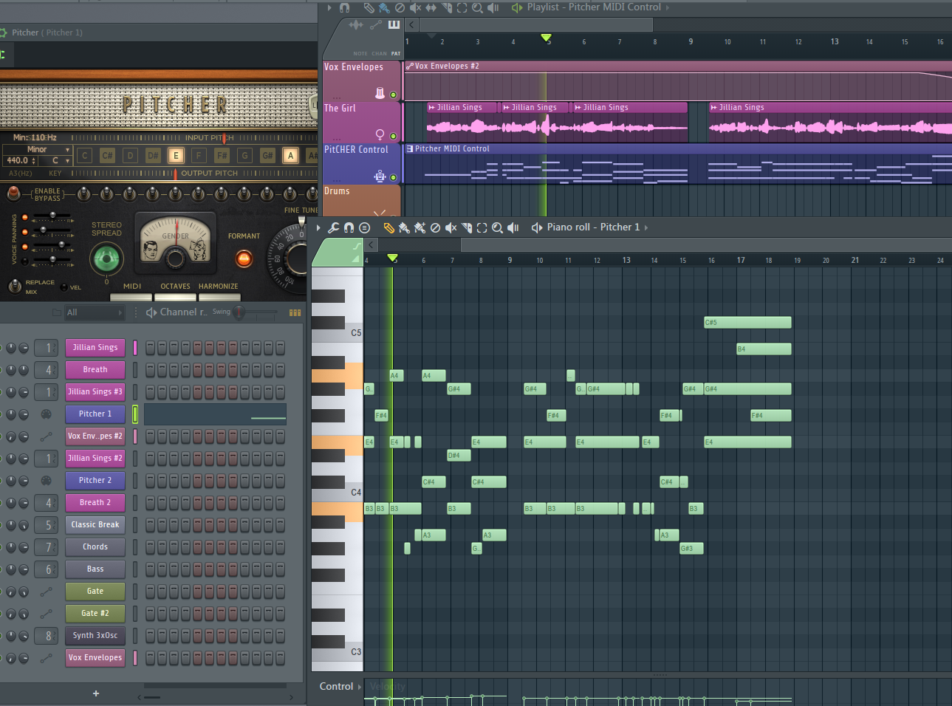
Task: Mute the PitCHER Control playlist track
Action: coord(393,177)
